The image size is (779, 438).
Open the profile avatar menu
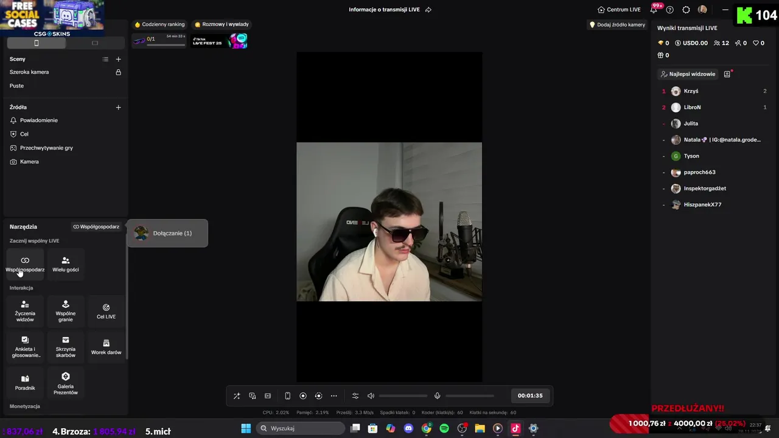(702, 10)
